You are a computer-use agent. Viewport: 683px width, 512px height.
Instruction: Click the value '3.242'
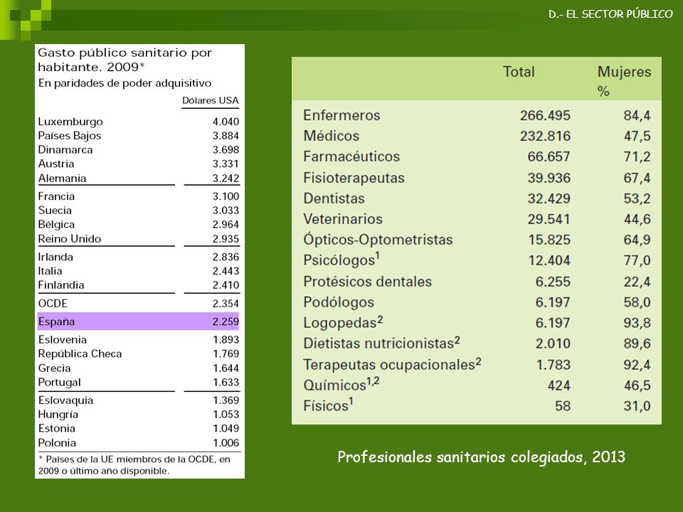[x=226, y=178]
